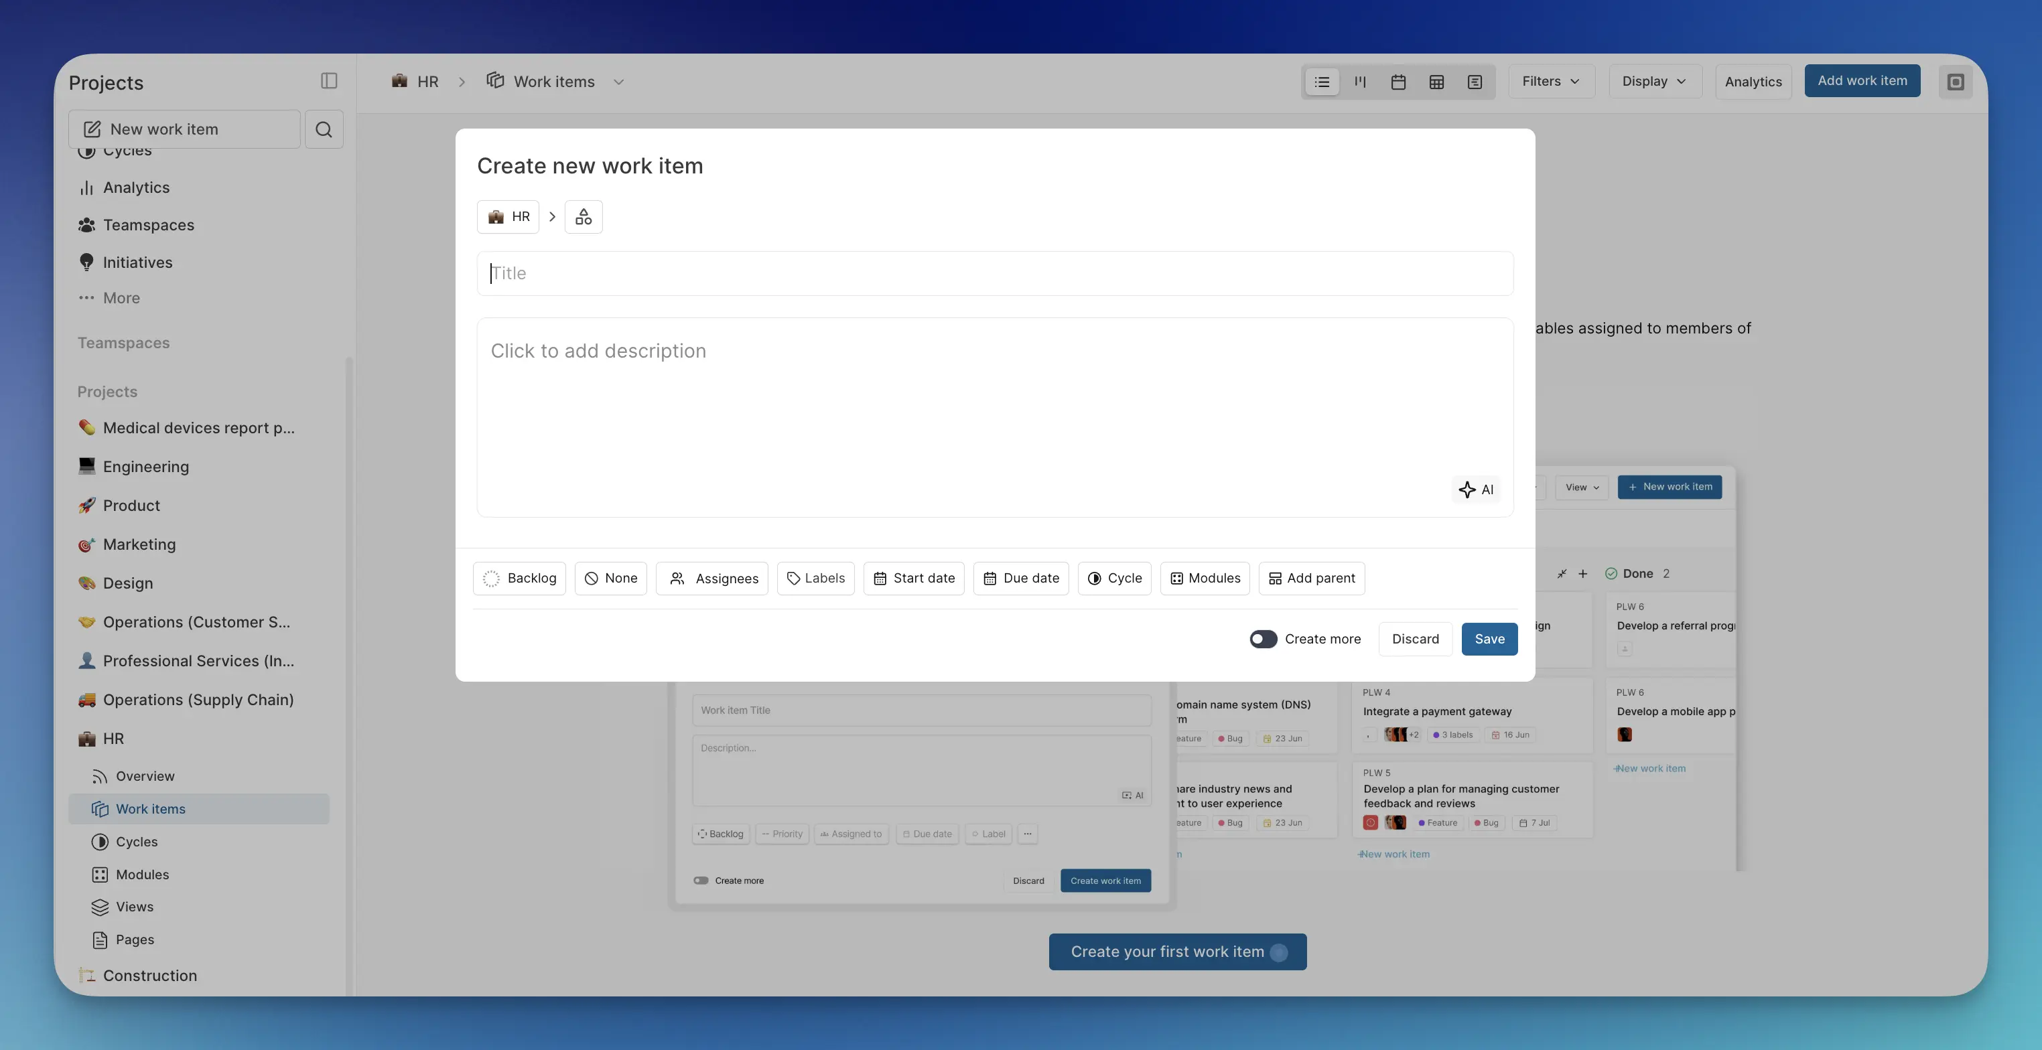Select work item type icon next to HR

[x=584, y=216]
